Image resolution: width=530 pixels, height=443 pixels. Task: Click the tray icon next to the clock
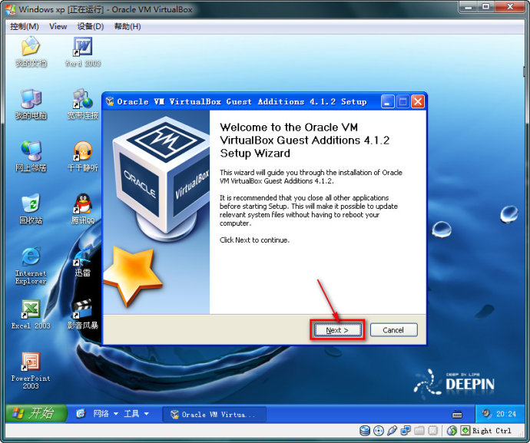(x=486, y=414)
